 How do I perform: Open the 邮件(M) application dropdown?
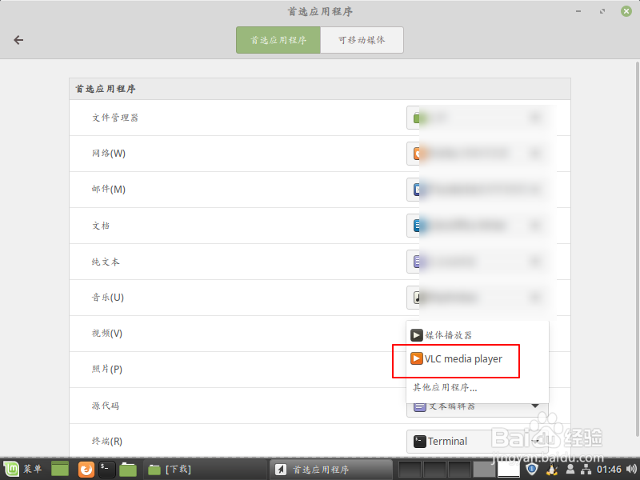pyautogui.click(x=477, y=190)
